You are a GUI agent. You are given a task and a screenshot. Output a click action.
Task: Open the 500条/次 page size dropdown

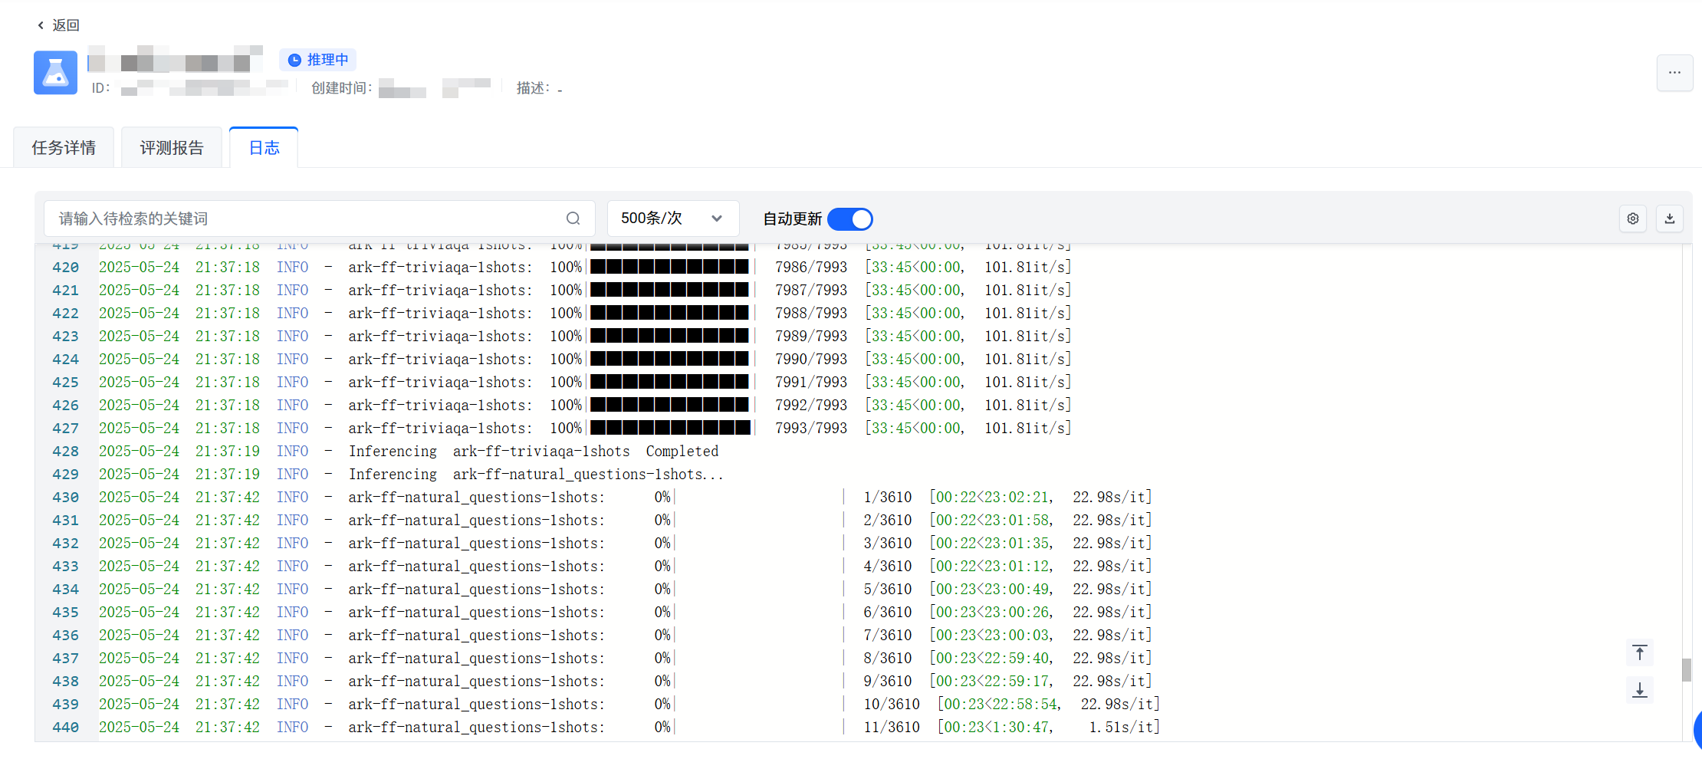pyautogui.click(x=673, y=219)
